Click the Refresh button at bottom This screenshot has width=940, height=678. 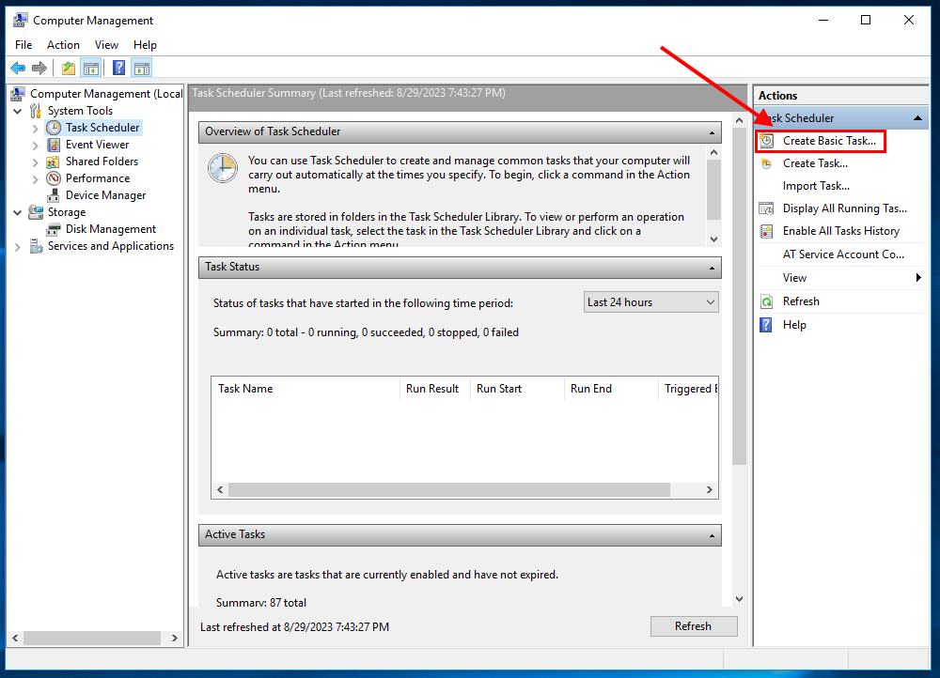click(x=694, y=625)
